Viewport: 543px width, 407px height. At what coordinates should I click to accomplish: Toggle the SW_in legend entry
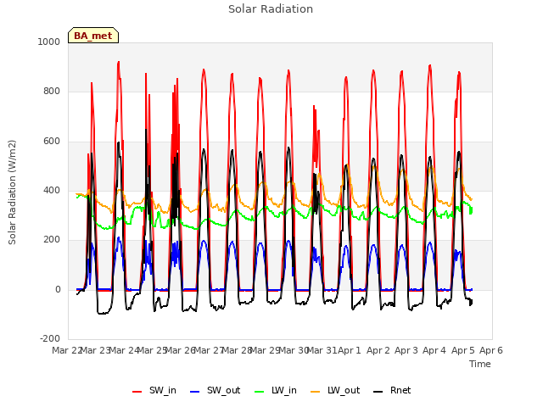click(154, 390)
